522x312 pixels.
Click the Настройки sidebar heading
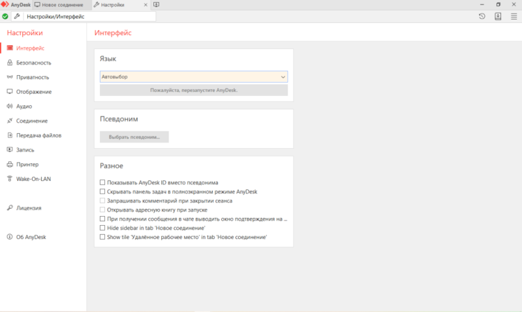tap(25, 33)
